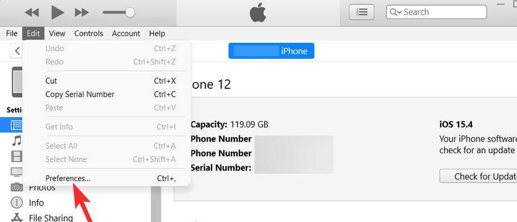Click the Check for Update button
Image resolution: width=517 pixels, height=222 pixels.
pos(479,176)
